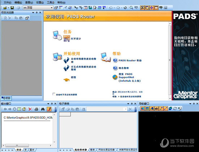Click the PADS Router 帮助 link

tap(130, 60)
